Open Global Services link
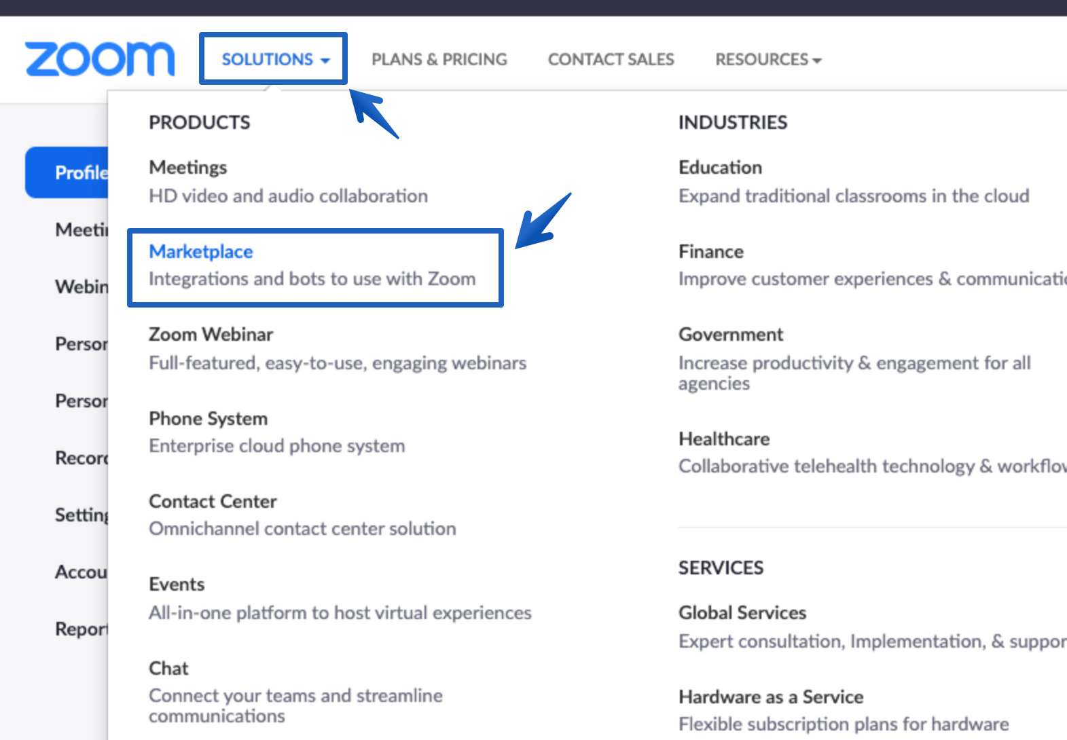The image size is (1067, 740). point(742,613)
